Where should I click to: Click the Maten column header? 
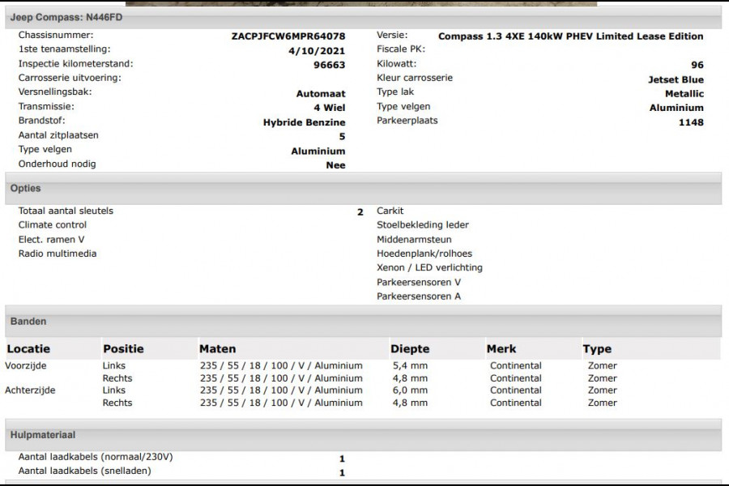click(x=218, y=349)
